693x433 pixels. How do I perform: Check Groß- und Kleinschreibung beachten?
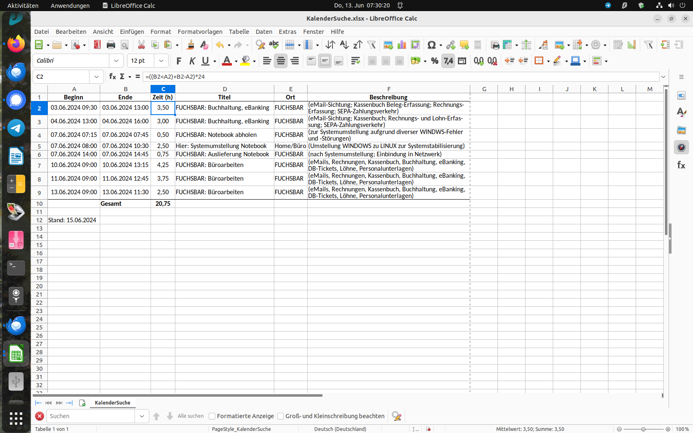click(x=280, y=416)
